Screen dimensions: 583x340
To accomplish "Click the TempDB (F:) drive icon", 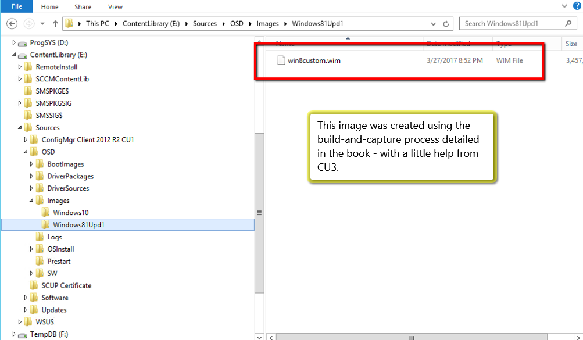I will pos(23,334).
